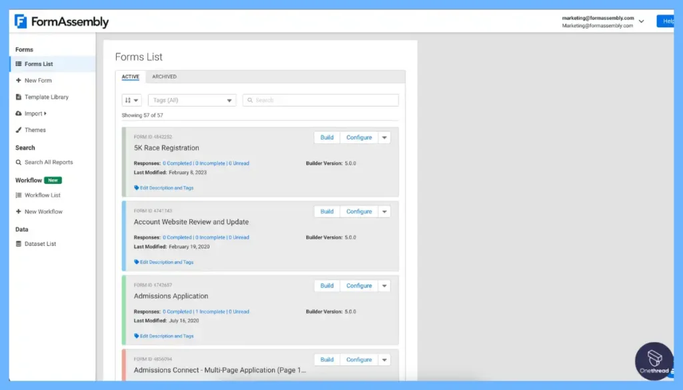Click Build for Account Website Review and Update
The width and height of the screenshot is (683, 390).
click(x=327, y=211)
